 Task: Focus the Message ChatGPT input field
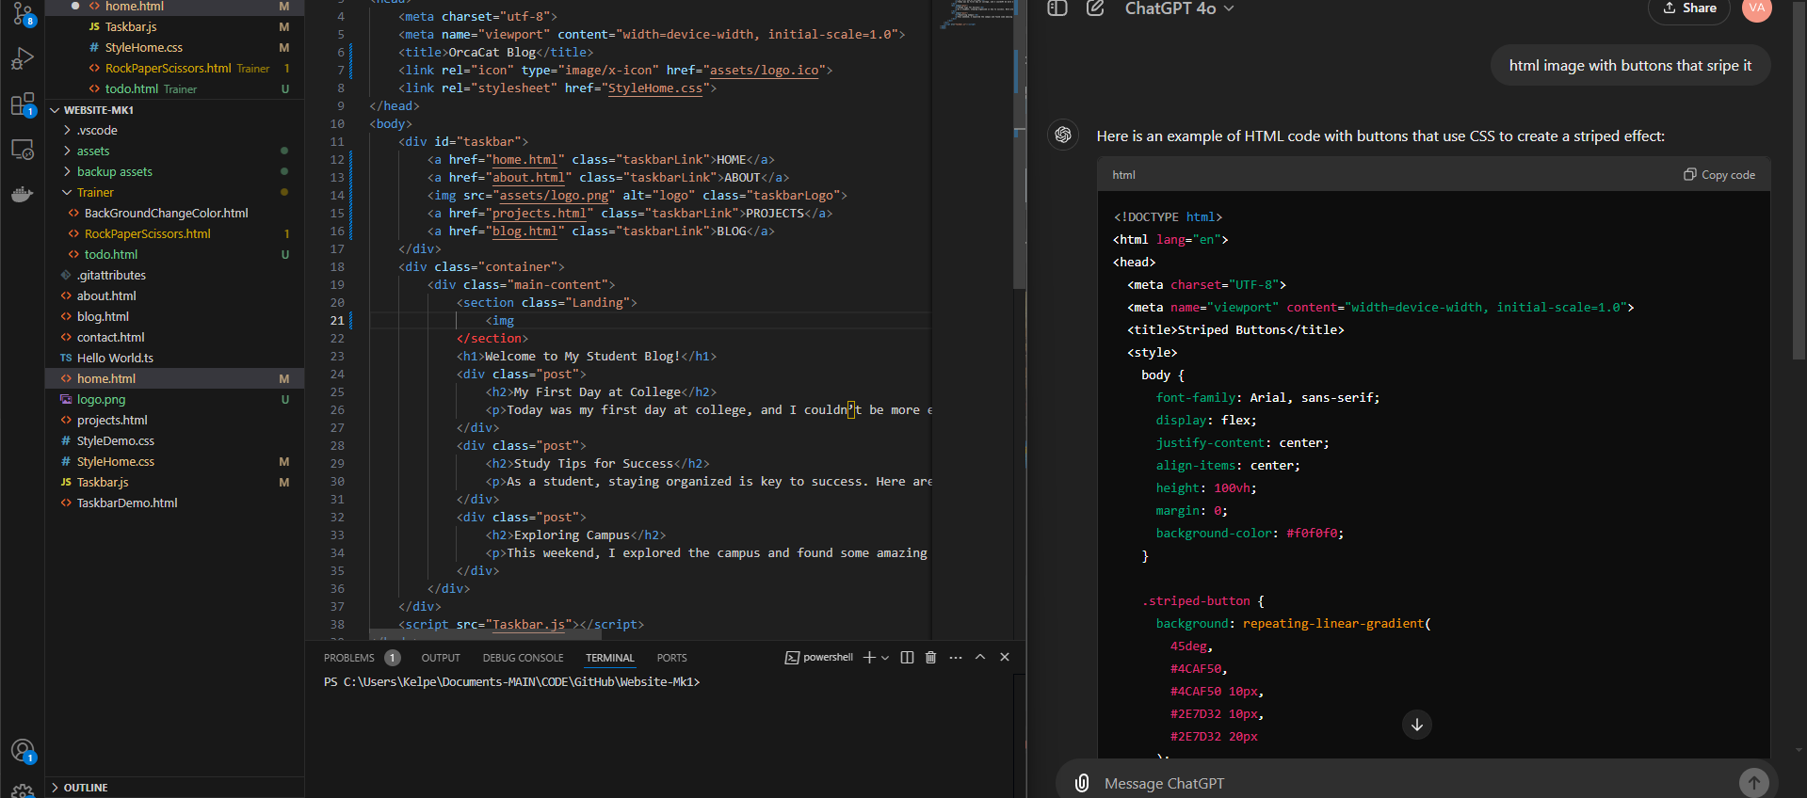pyautogui.click(x=1412, y=783)
